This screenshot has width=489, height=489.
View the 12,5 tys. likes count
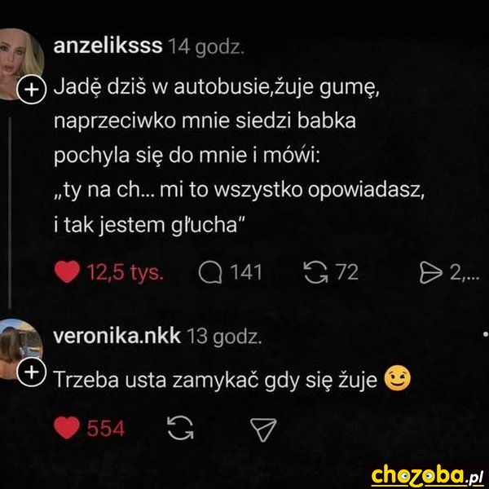coord(125,272)
